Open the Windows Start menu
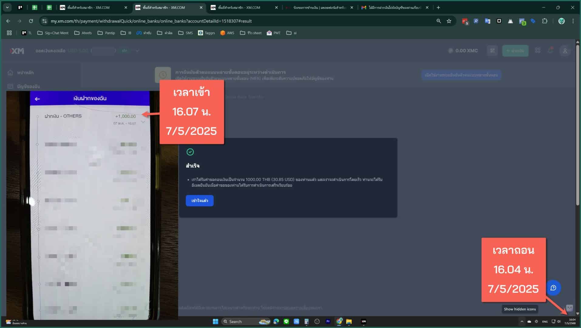The height and width of the screenshot is (328, 581). click(x=216, y=321)
